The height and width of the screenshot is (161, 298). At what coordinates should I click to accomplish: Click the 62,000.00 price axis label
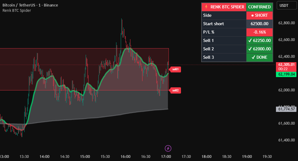[287, 90]
